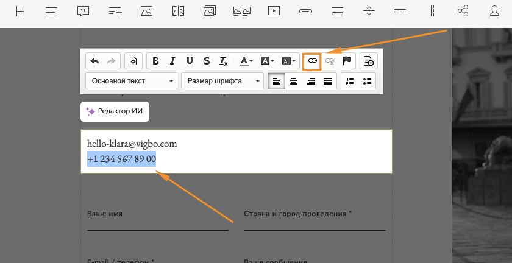Viewport: 512px width, 263px height.
Task: Insert a numbered list
Action: (350, 81)
